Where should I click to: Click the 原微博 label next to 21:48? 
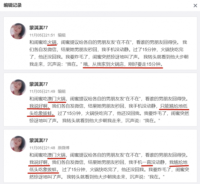(x=64, y=148)
